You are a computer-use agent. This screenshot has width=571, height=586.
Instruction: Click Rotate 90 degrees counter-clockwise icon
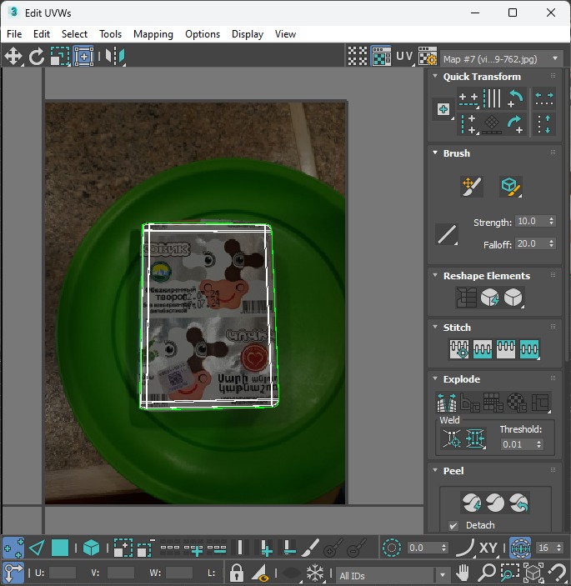tap(515, 99)
